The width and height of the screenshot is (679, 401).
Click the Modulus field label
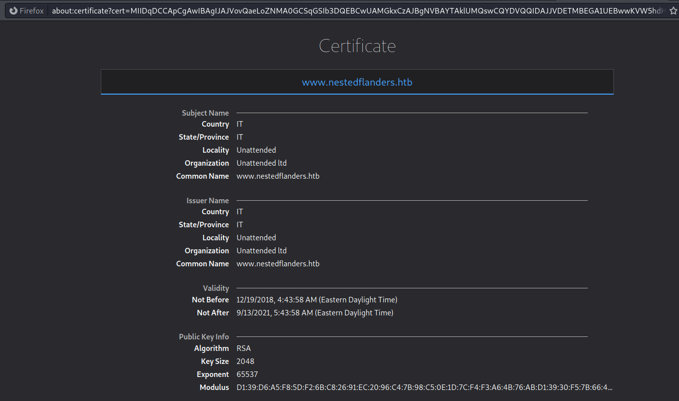pyautogui.click(x=214, y=387)
